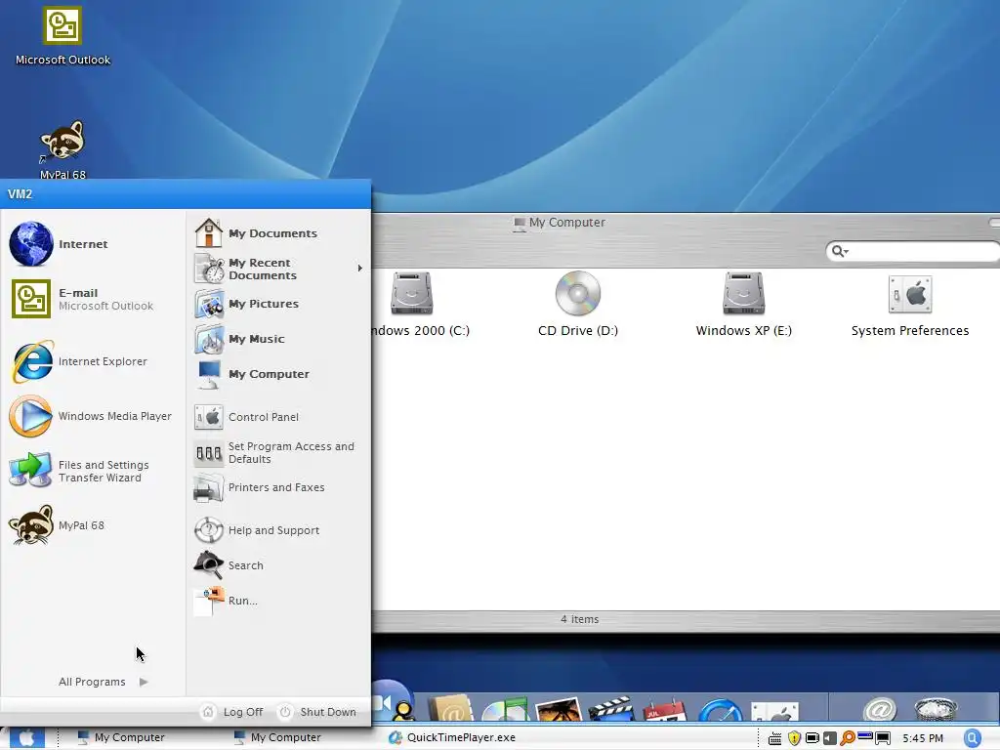The height and width of the screenshot is (750, 1000).
Task: Open QuickTime Player dock icon
Action: tap(721, 711)
